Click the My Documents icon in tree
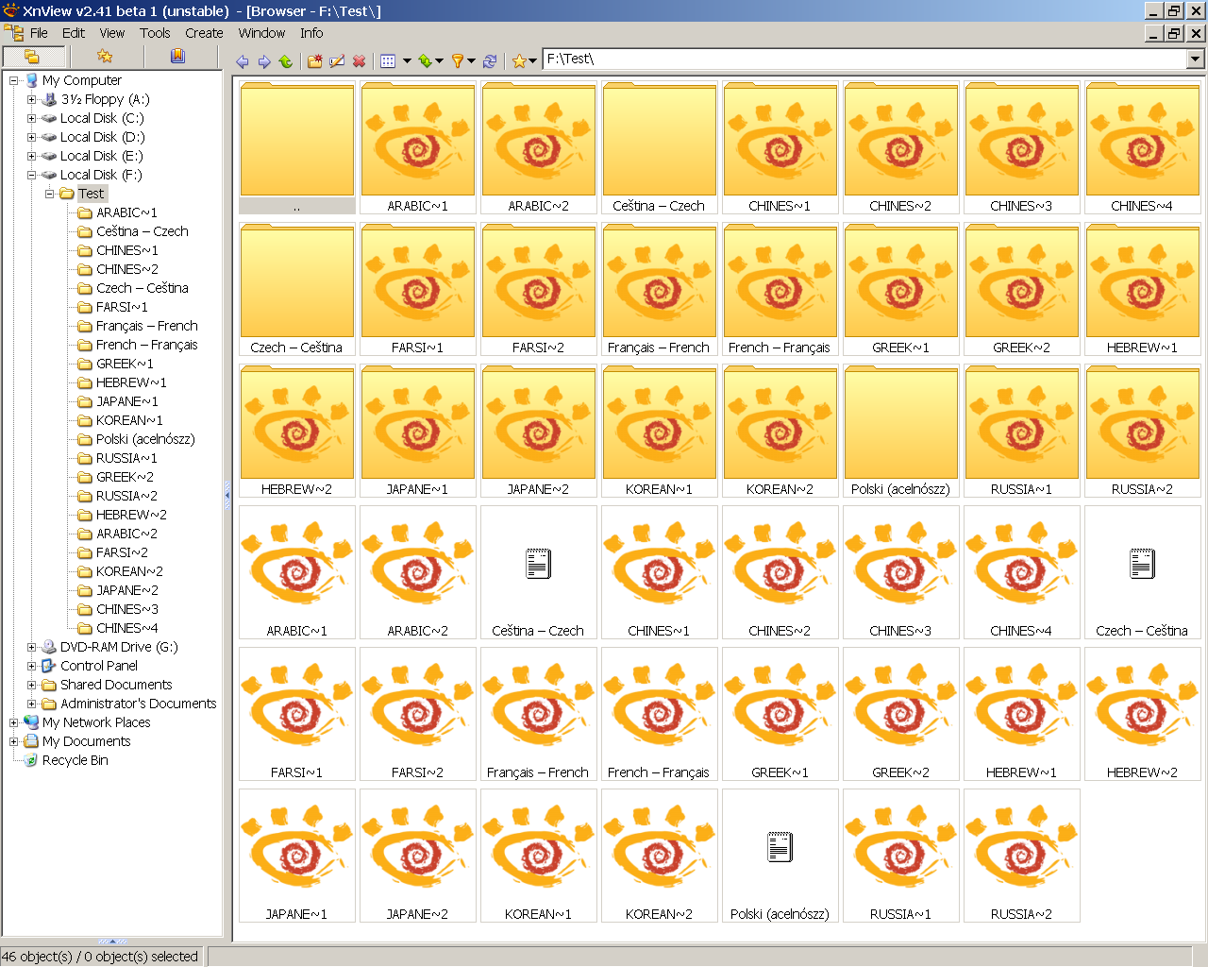The width and height of the screenshot is (1208, 967). click(x=31, y=741)
